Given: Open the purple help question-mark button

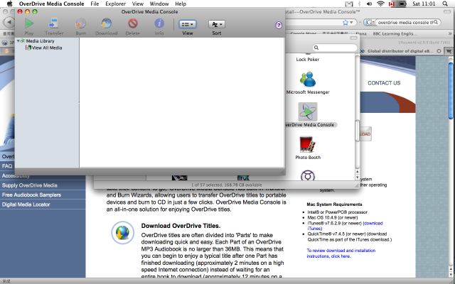Looking at the screenshot, I should pos(279,26).
